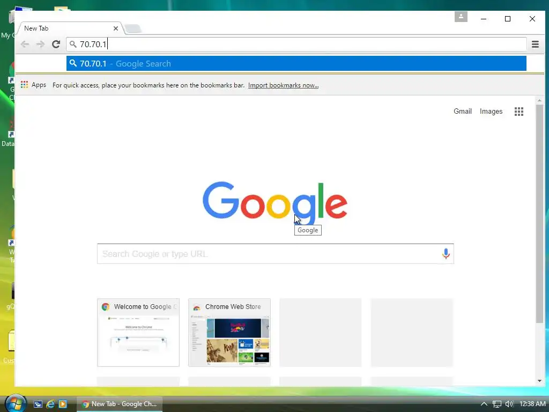Choose the 70.70.1 Google Search suggestion

[296, 63]
